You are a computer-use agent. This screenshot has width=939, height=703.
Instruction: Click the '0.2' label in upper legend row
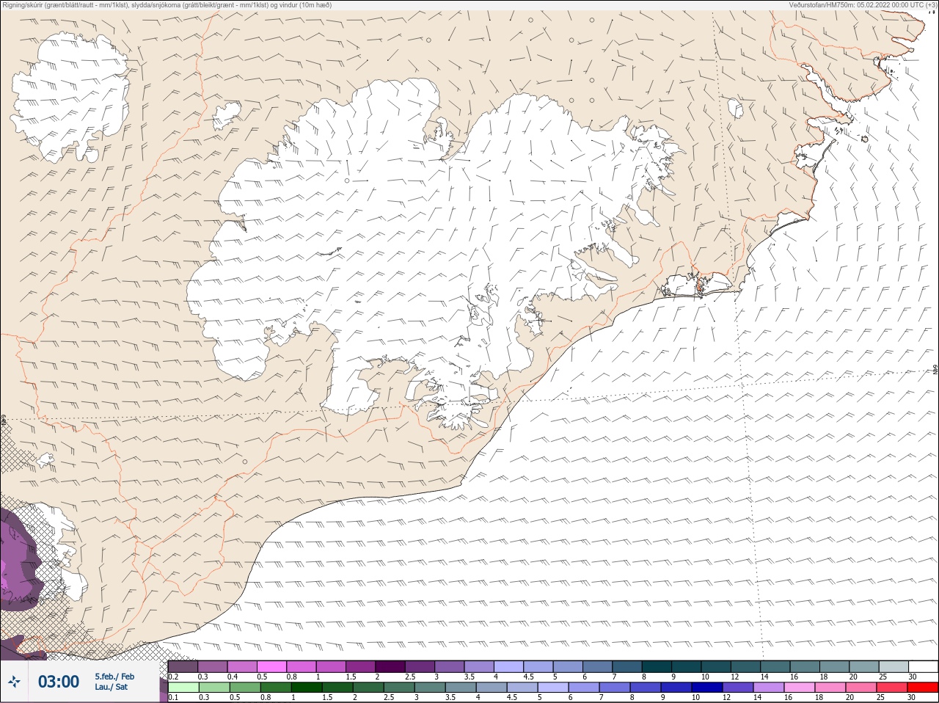coord(173,677)
